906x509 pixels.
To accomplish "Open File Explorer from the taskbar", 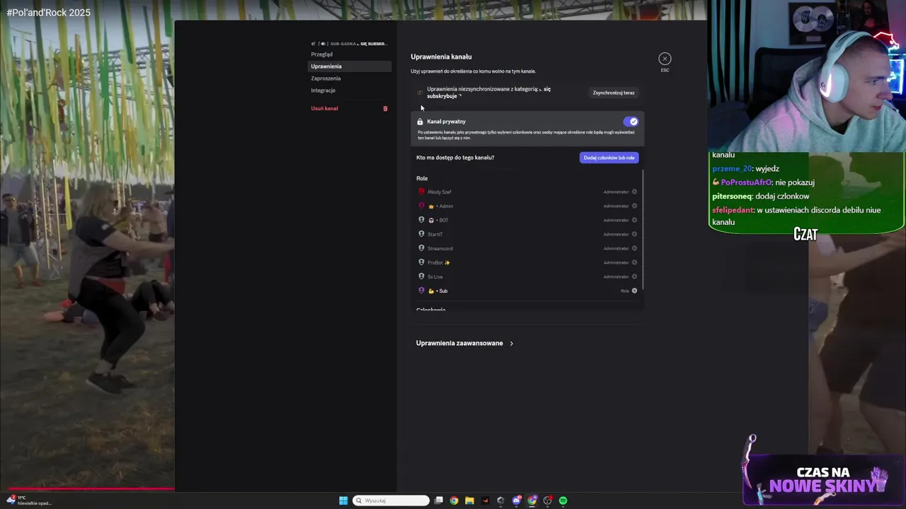I will click(x=469, y=501).
